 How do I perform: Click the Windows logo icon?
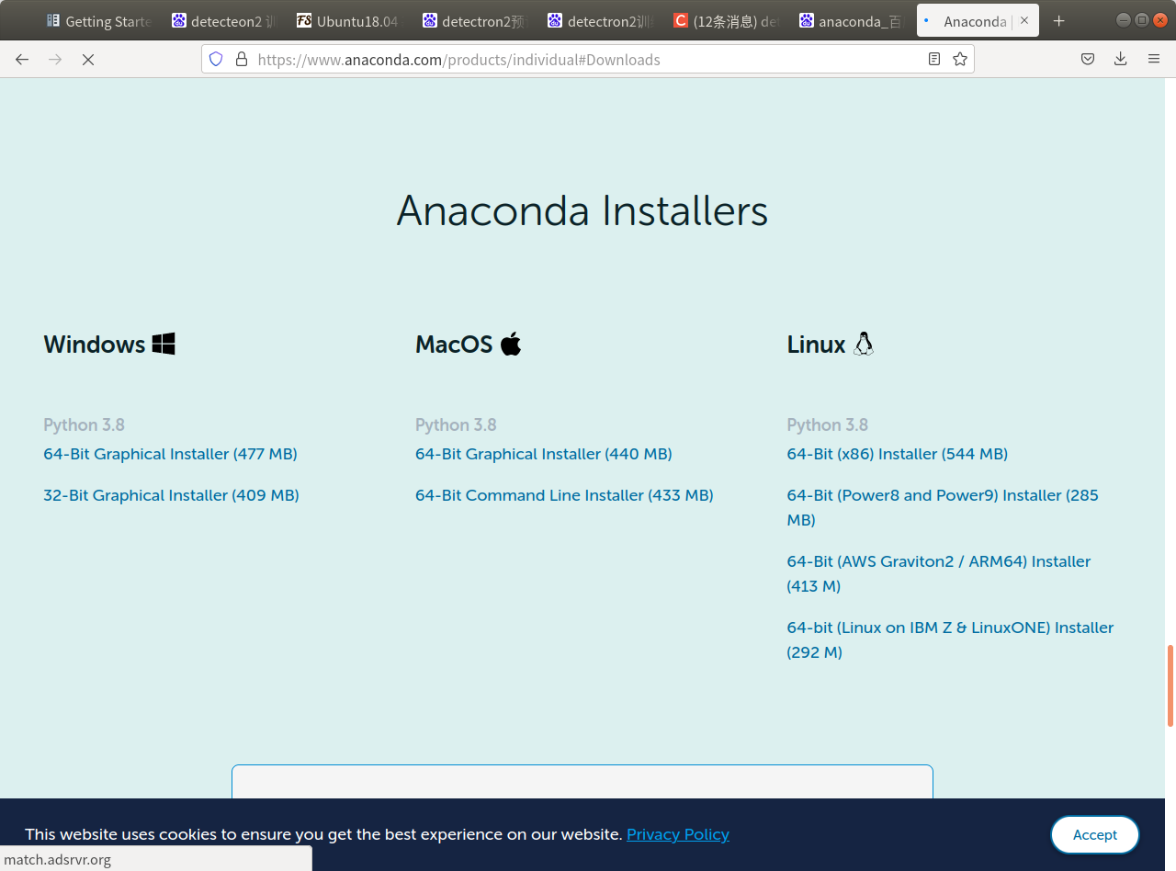(x=164, y=344)
